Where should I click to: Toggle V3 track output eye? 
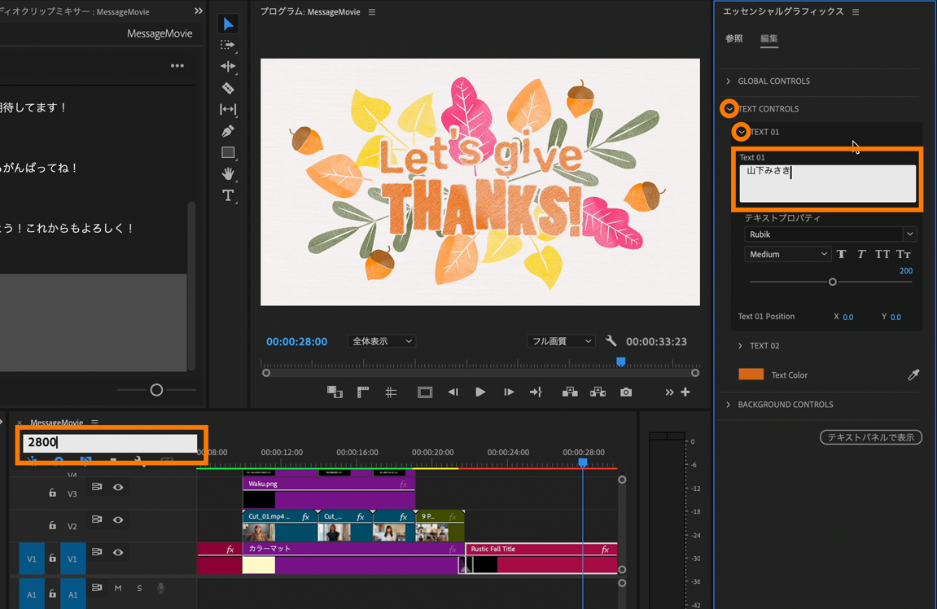(118, 487)
